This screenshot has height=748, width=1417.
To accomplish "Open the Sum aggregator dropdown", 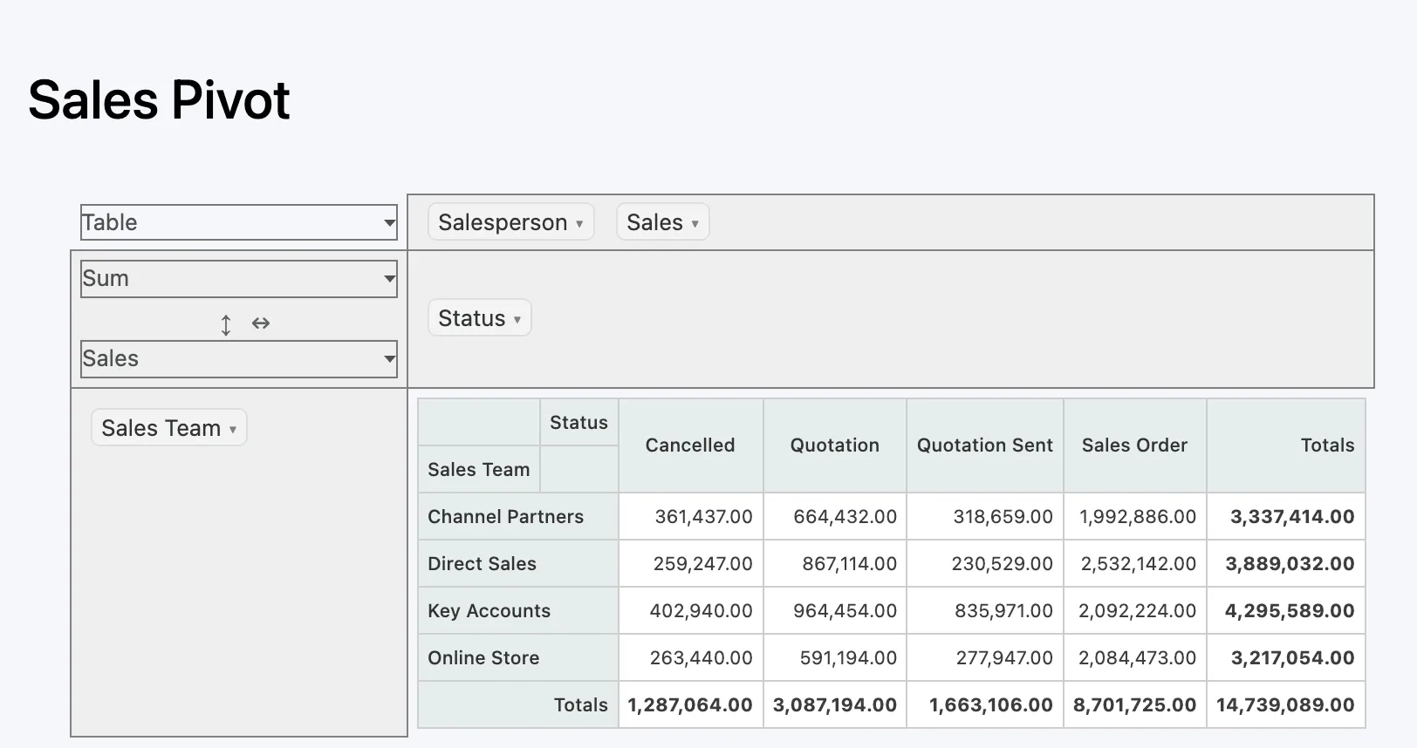I will click(239, 278).
